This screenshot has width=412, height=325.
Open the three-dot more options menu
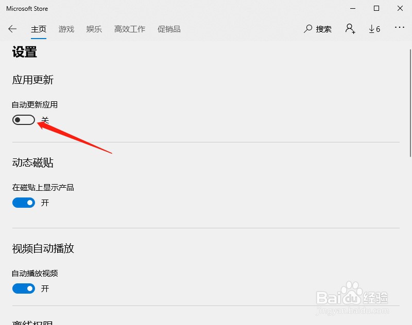(x=400, y=27)
